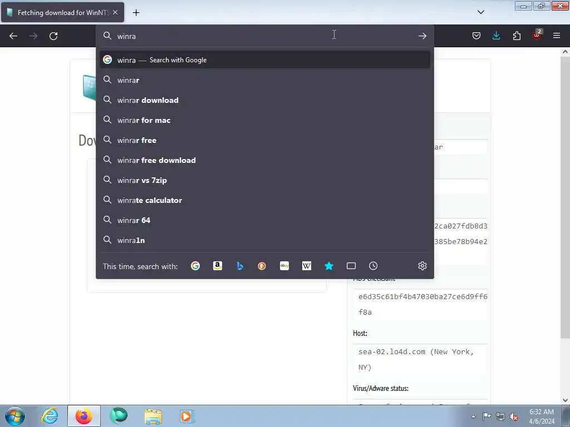Choose the 'winrar free download' suggestion
The image size is (570, 427).
point(264,160)
